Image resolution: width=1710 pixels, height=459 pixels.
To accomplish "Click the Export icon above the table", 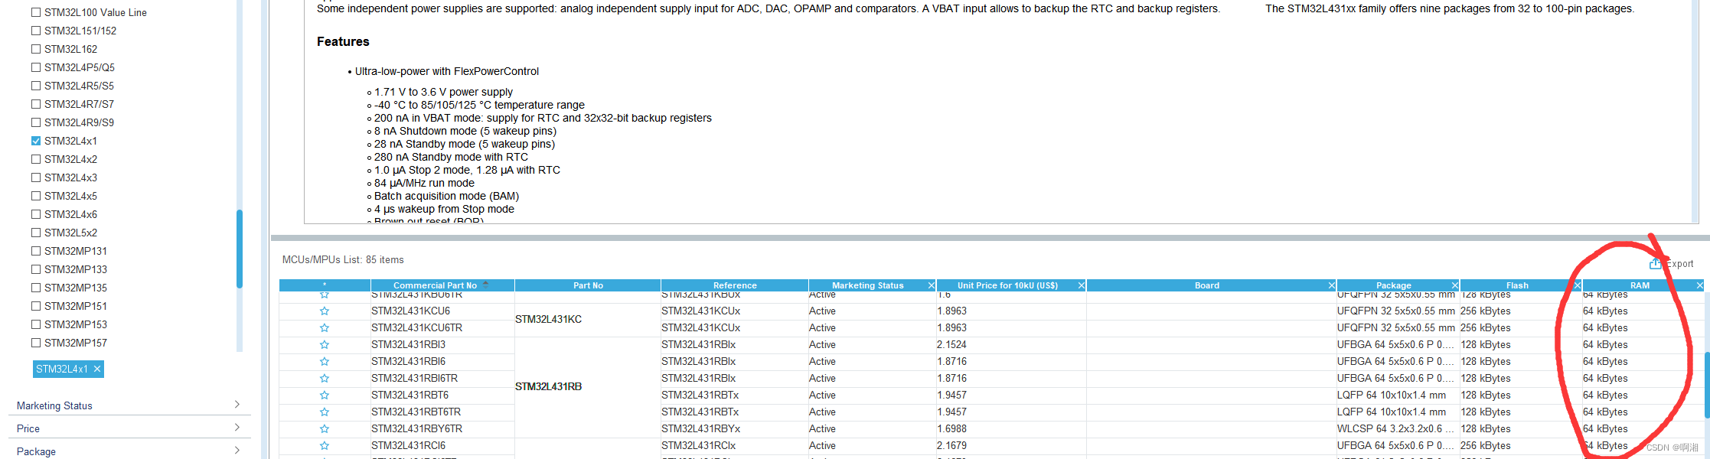I will 1655,263.
